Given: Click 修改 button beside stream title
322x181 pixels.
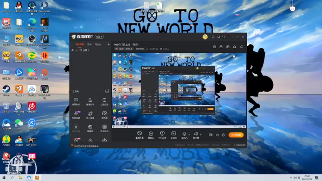Looking at the screenshot, I should (x=135, y=45).
